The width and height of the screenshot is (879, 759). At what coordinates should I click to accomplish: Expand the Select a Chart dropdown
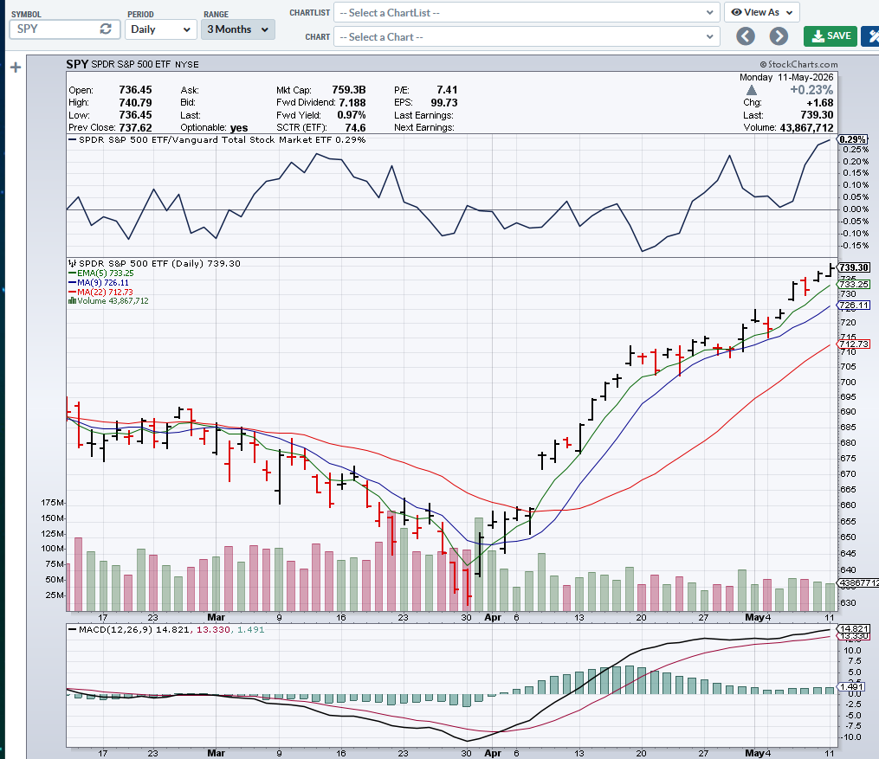527,37
